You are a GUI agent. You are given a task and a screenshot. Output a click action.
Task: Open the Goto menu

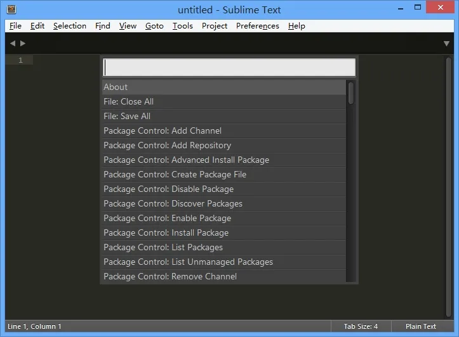[x=154, y=26]
